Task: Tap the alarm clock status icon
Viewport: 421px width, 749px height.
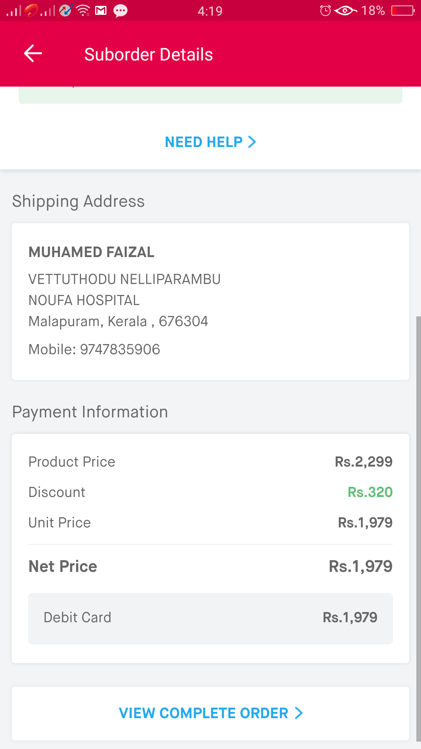Action: (325, 11)
